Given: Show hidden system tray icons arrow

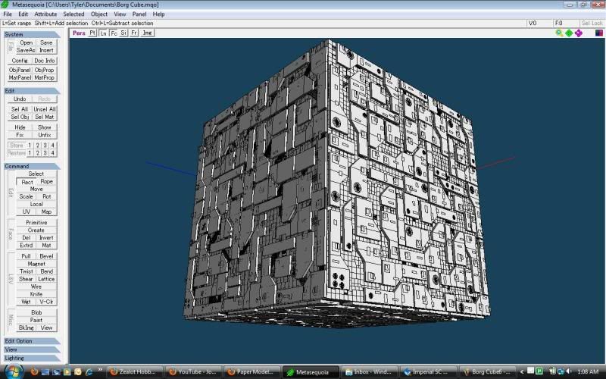Looking at the screenshot, I should point(522,371).
